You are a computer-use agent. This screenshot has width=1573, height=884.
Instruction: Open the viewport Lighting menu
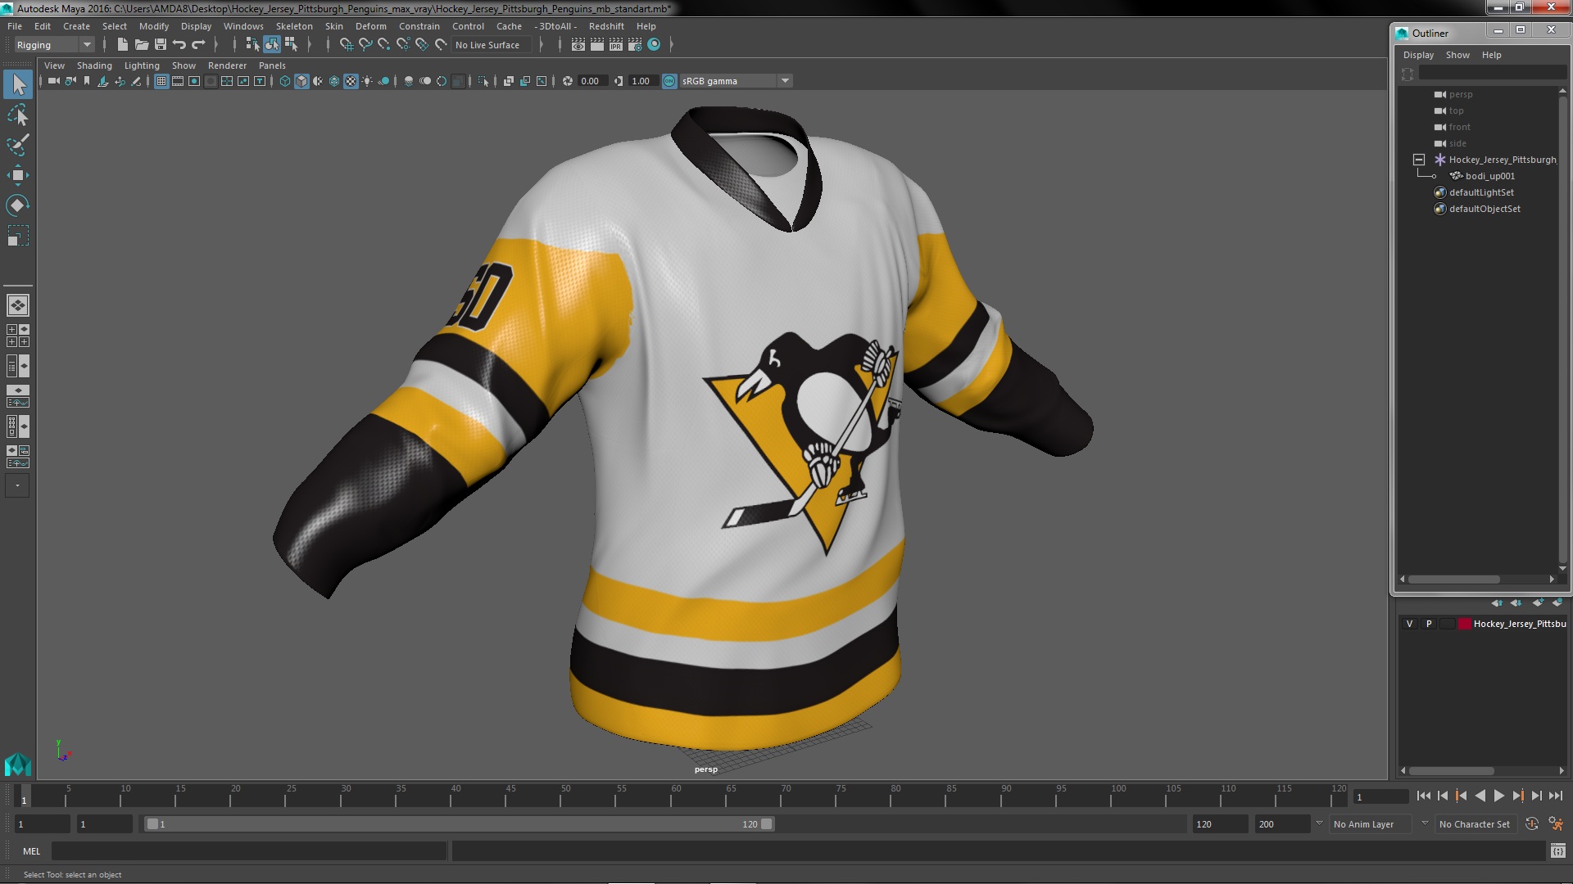pyautogui.click(x=142, y=65)
